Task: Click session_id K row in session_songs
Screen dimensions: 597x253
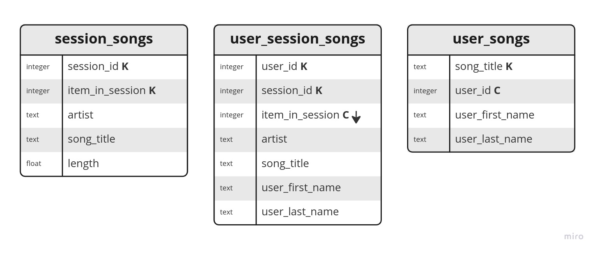Action: (104, 67)
